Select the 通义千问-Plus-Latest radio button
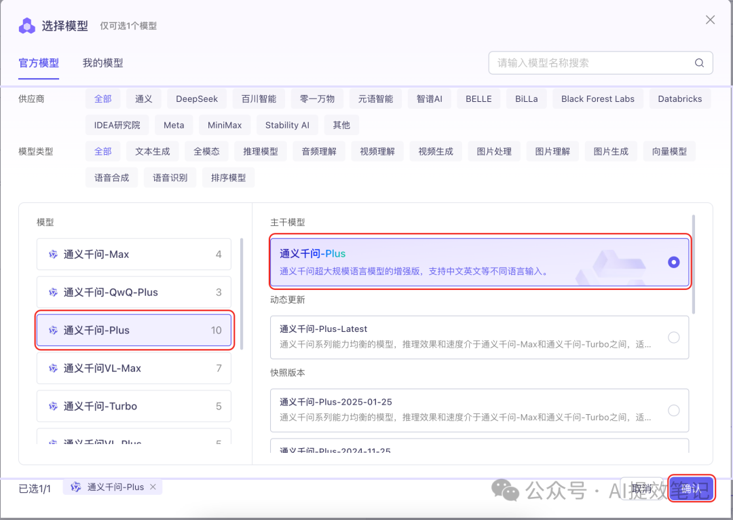Image resolution: width=733 pixels, height=520 pixels. tap(674, 337)
